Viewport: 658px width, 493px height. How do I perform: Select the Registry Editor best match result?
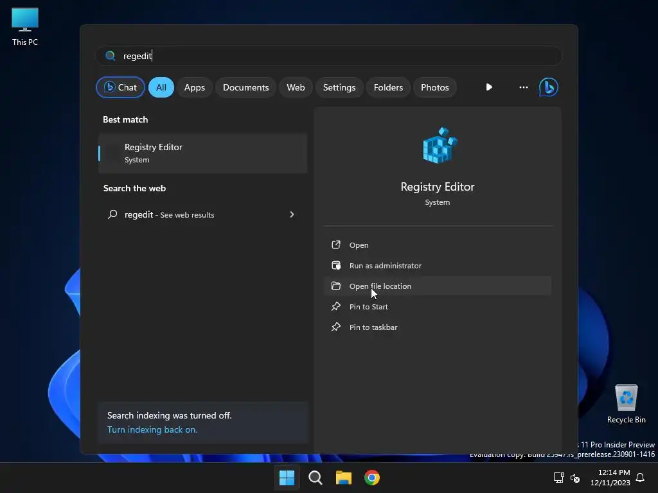coord(202,153)
